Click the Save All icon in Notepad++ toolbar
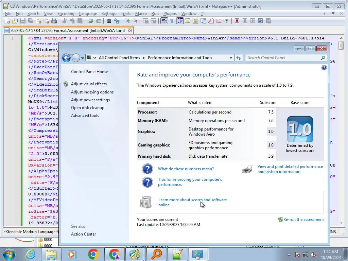 tap(30, 21)
